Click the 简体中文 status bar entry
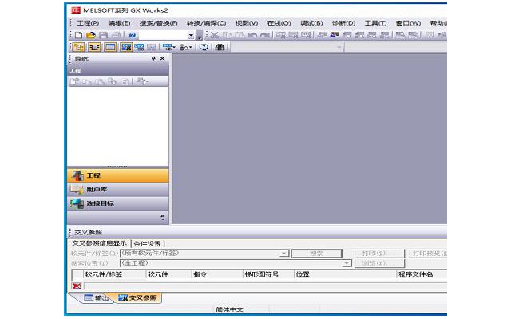This screenshot has width=511, height=319. pyautogui.click(x=229, y=309)
